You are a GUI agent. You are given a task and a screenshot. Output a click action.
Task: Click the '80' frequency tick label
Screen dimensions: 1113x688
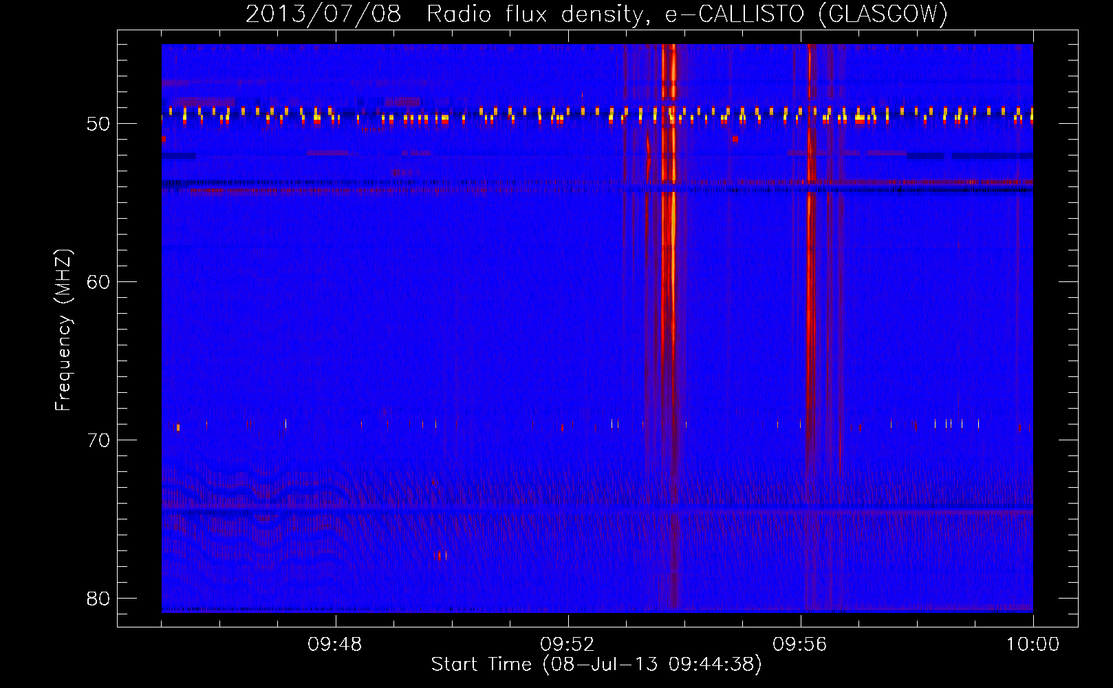coord(98,599)
